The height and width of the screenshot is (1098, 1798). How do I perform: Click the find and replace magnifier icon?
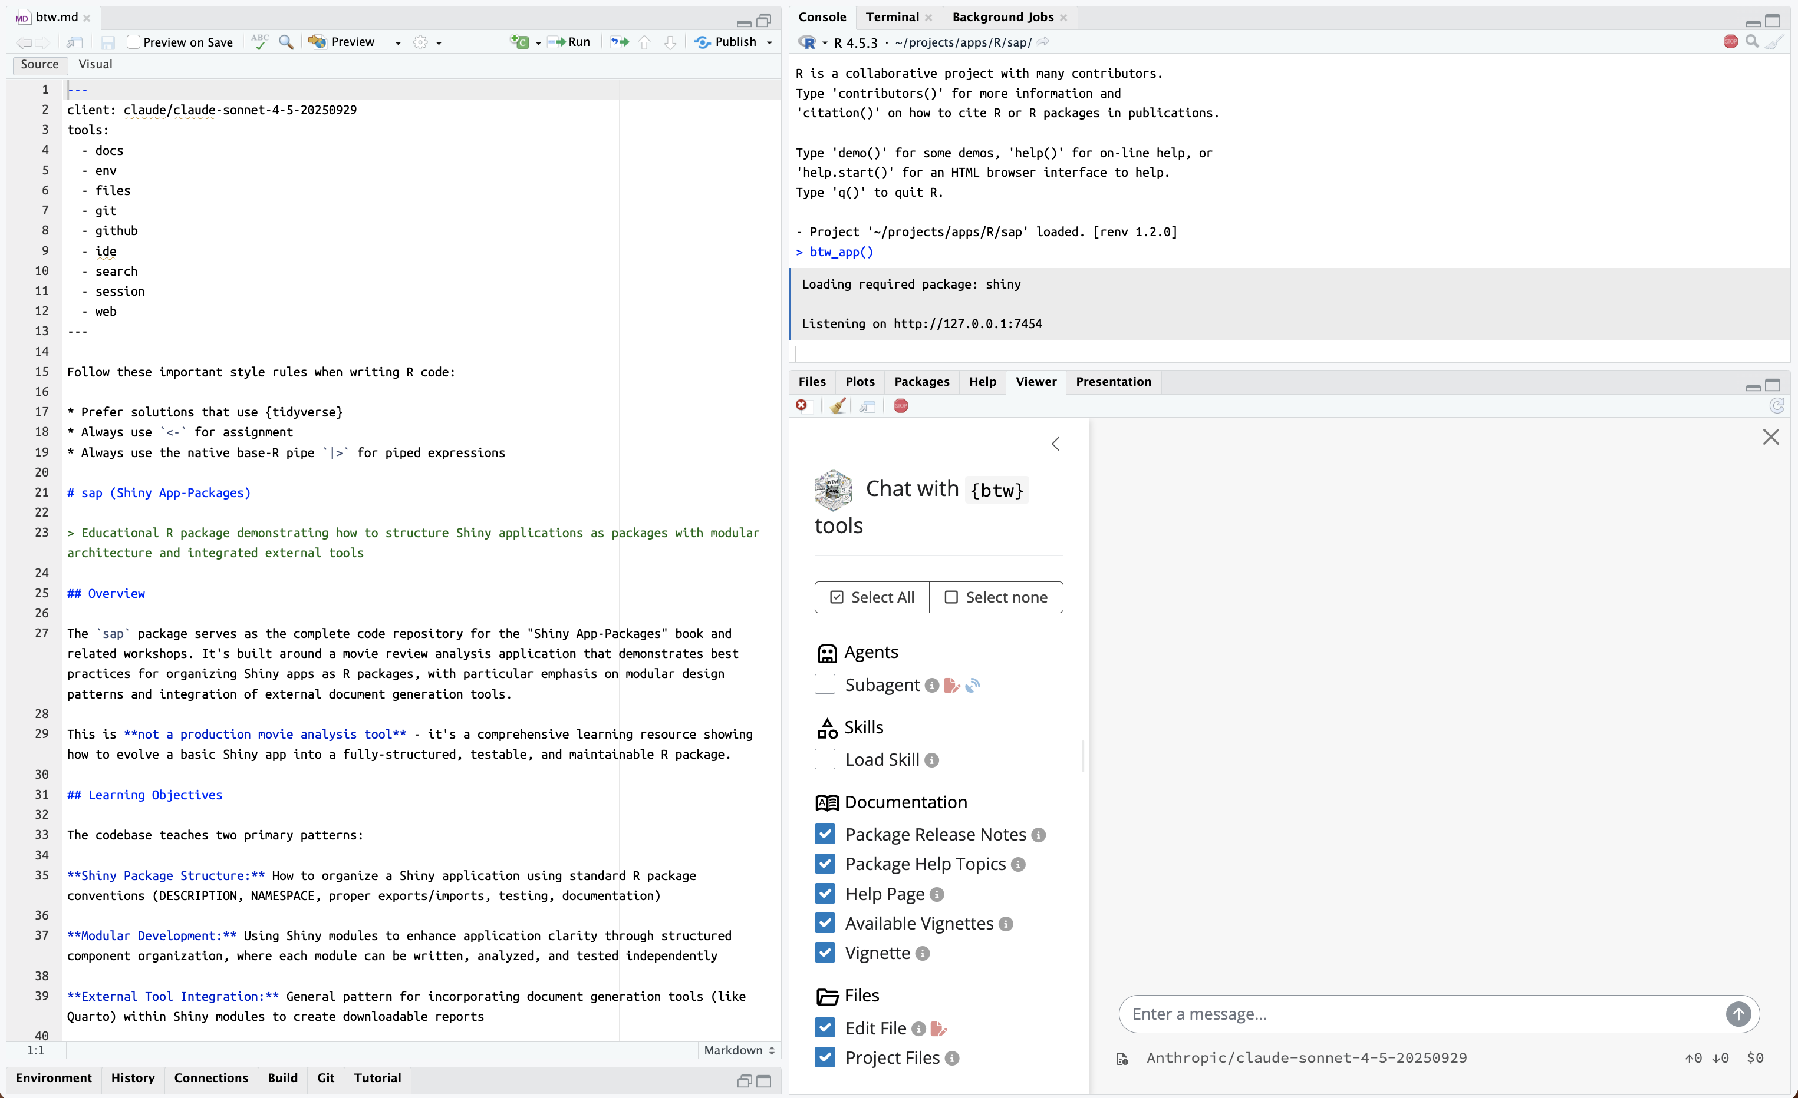click(x=287, y=42)
